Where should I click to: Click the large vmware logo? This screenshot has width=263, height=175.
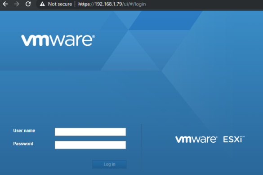pos(58,40)
